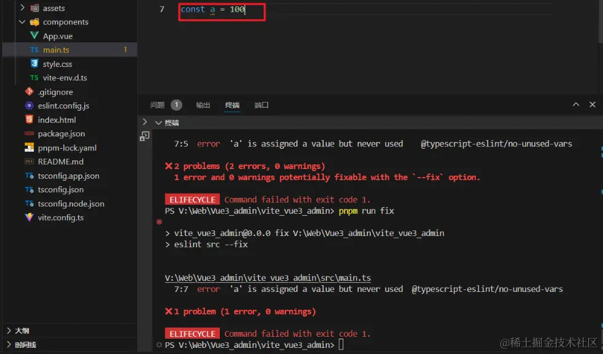Click the lower ELIFECYCLE red label
Screen dimensions: 603x354
pos(192,334)
